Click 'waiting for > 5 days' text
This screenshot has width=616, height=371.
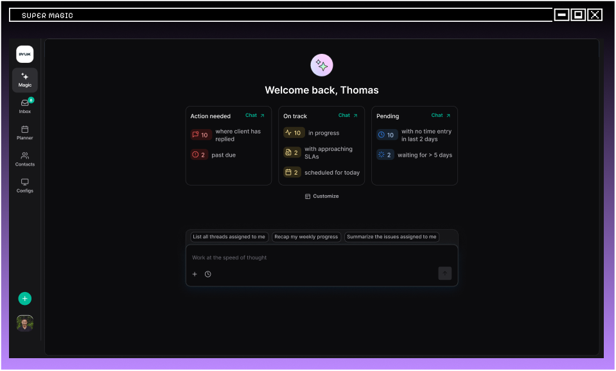(x=425, y=155)
